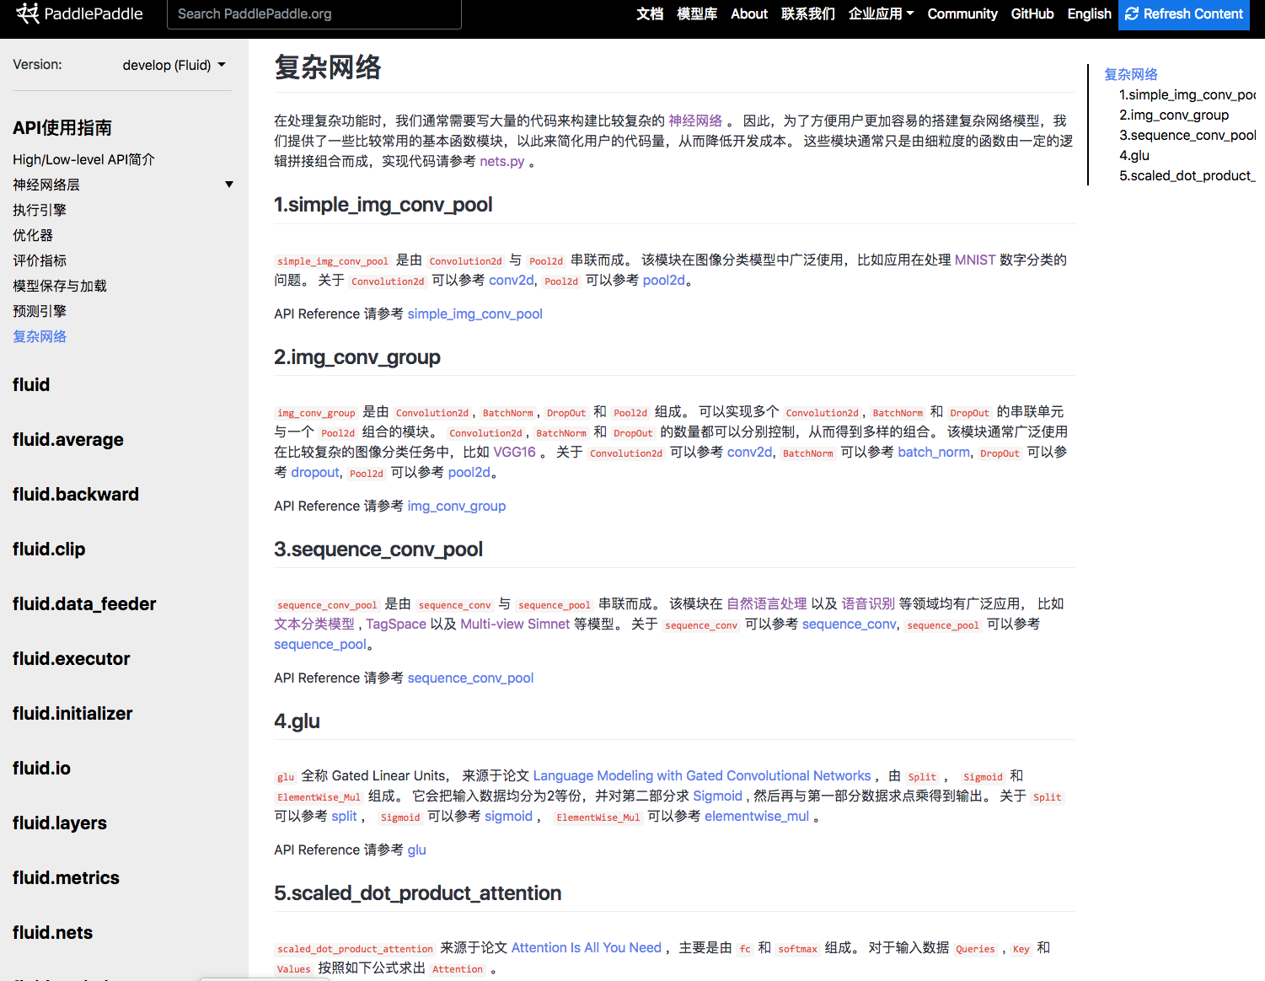Open fluid.io sidebar section
Viewport: 1265px width, 981px height.
pyautogui.click(x=41, y=769)
